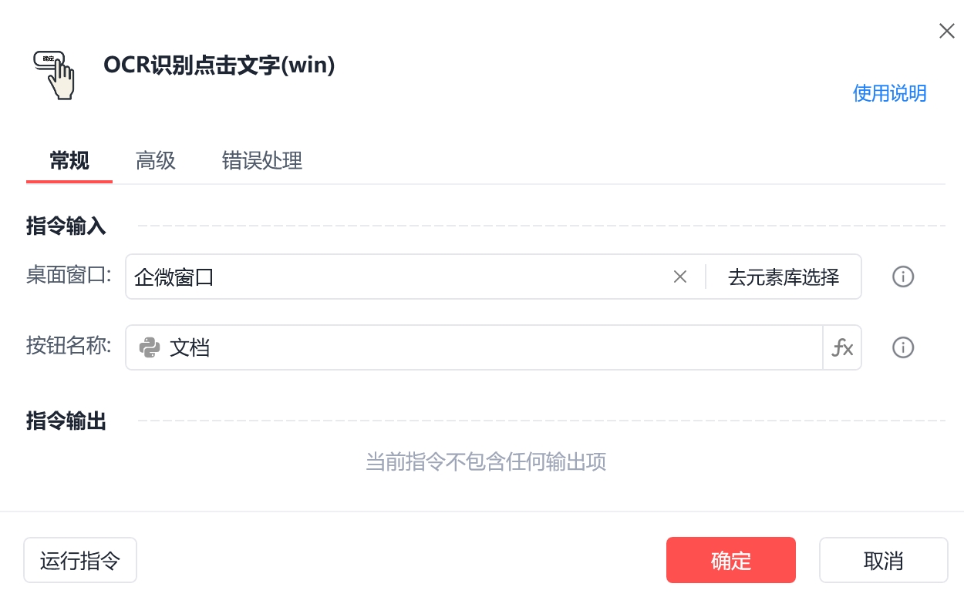Select the 指令输出 section heading
The height and width of the screenshot is (607, 964).
click(66, 421)
